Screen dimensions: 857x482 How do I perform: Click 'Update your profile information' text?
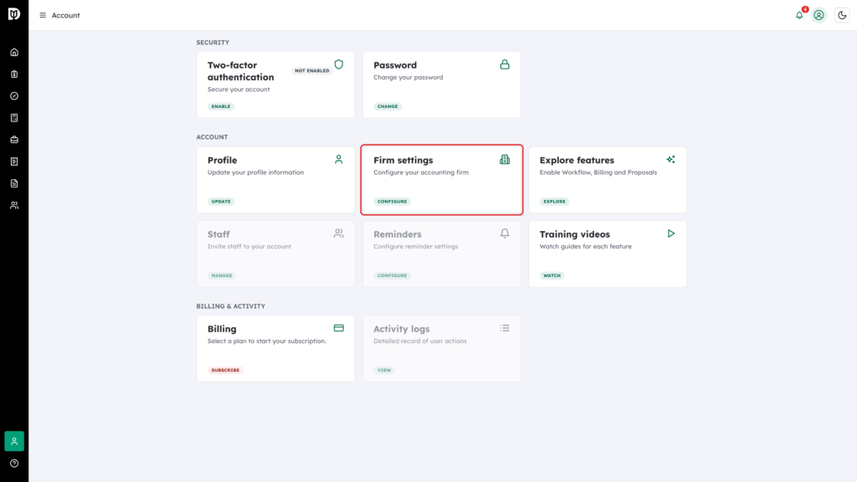(x=255, y=172)
